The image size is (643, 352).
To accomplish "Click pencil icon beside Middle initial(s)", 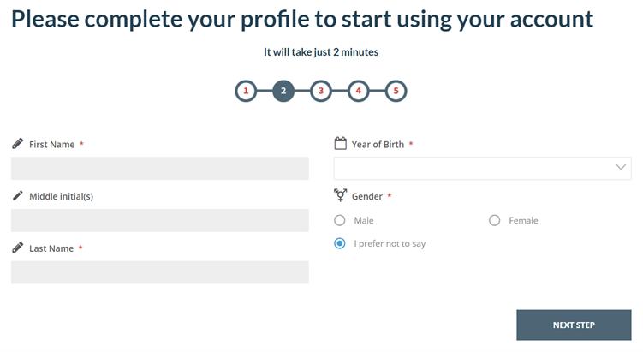I will click(17, 196).
